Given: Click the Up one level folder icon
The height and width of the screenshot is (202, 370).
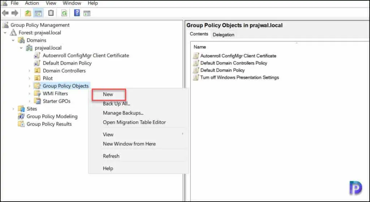Looking at the screenshot, I should [28, 13].
